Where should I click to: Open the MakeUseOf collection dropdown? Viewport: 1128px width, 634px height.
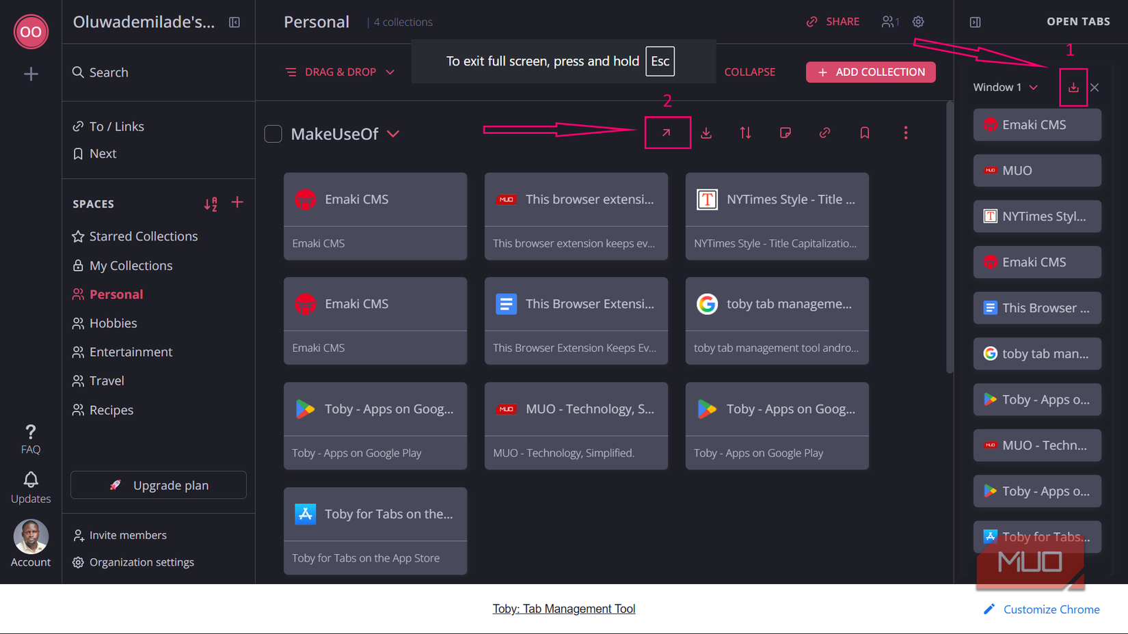pos(394,134)
